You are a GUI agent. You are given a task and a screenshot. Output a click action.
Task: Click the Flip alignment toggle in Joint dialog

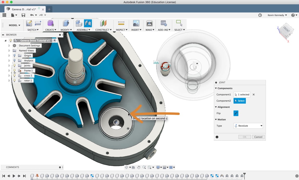236,113
